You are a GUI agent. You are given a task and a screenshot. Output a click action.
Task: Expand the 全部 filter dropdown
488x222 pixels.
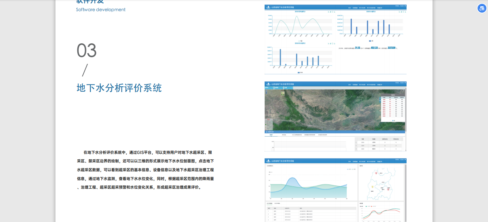click(288, 88)
